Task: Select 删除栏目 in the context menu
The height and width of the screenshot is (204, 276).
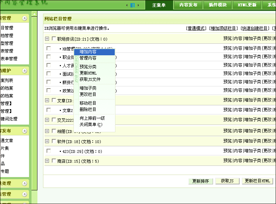Action: [x=88, y=110]
